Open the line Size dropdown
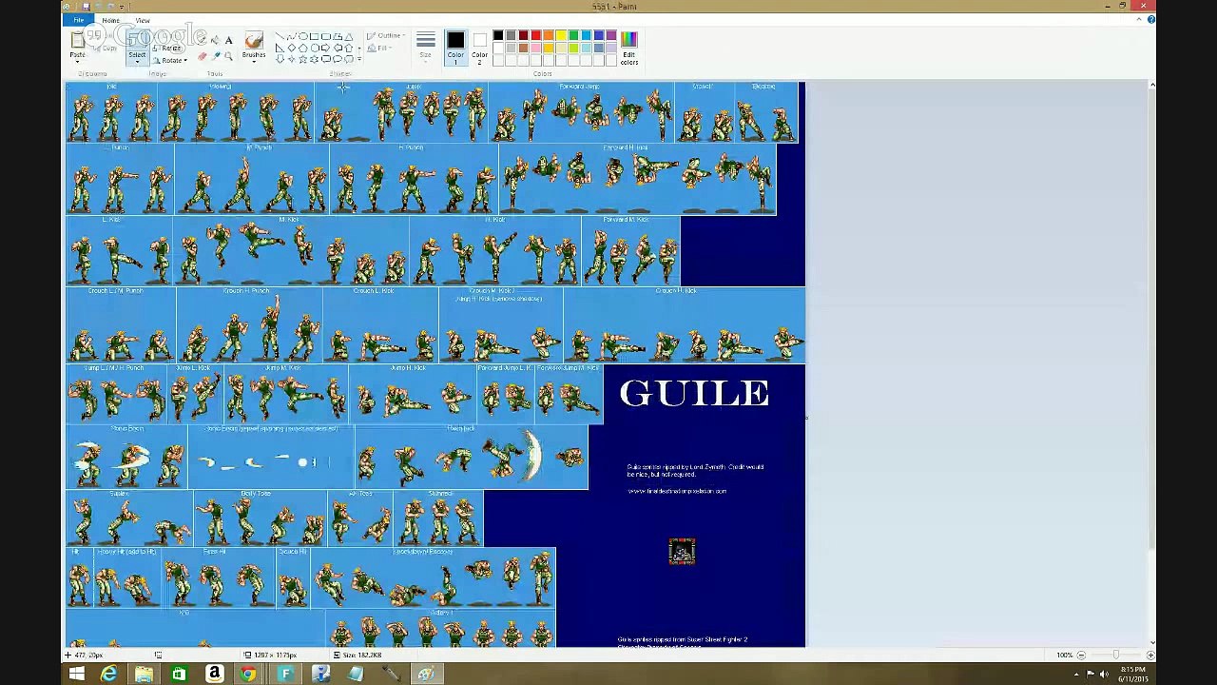 [425, 48]
